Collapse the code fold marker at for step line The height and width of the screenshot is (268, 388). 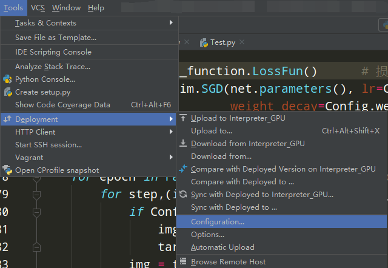pyautogui.click(x=36, y=195)
